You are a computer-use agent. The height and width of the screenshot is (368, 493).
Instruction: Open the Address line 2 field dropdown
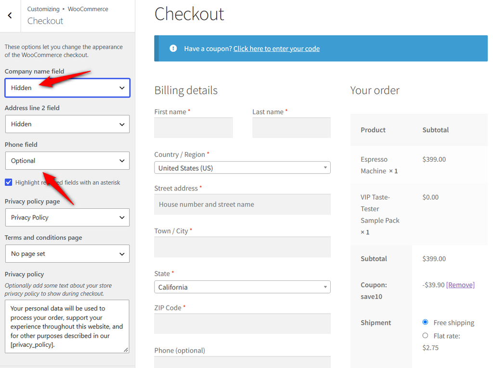point(67,124)
